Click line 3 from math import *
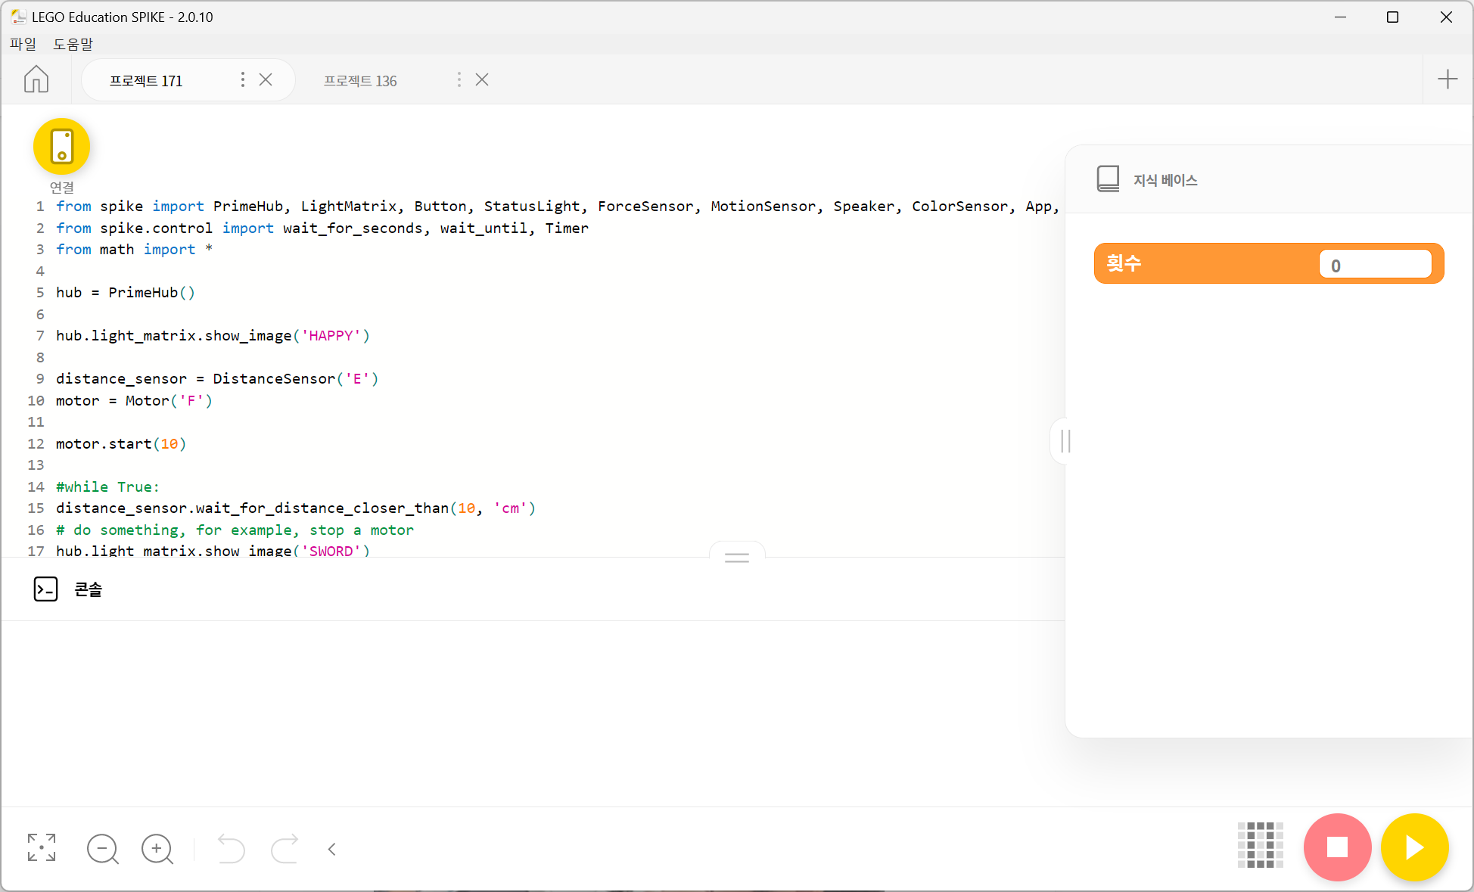1474x892 pixels. [x=134, y=250]
